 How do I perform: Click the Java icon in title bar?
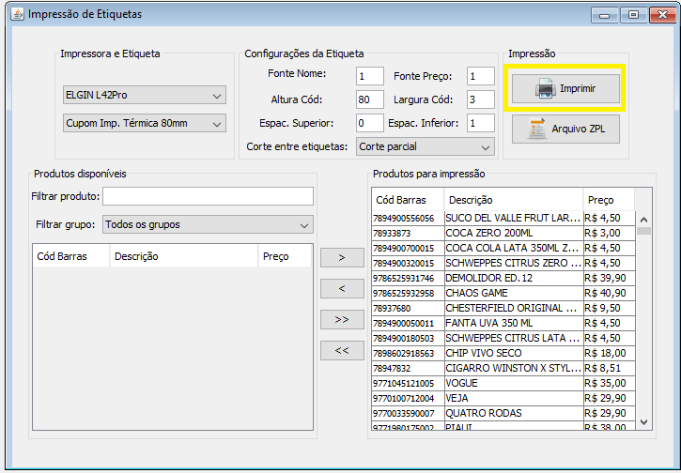17,14
